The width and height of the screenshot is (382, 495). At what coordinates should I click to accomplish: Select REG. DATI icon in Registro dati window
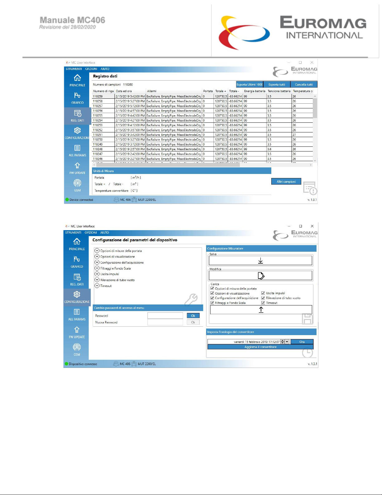pyautogui.click(x=78, y=113)
